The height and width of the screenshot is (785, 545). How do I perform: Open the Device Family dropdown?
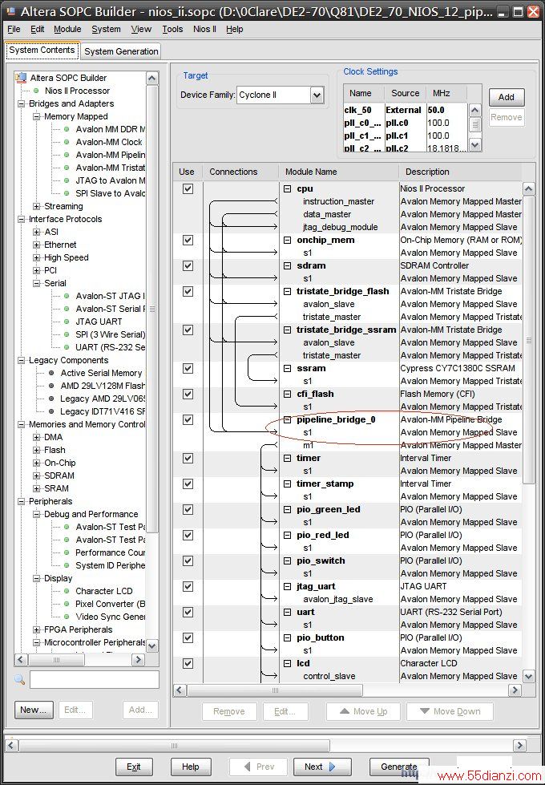tap(317, 95)
